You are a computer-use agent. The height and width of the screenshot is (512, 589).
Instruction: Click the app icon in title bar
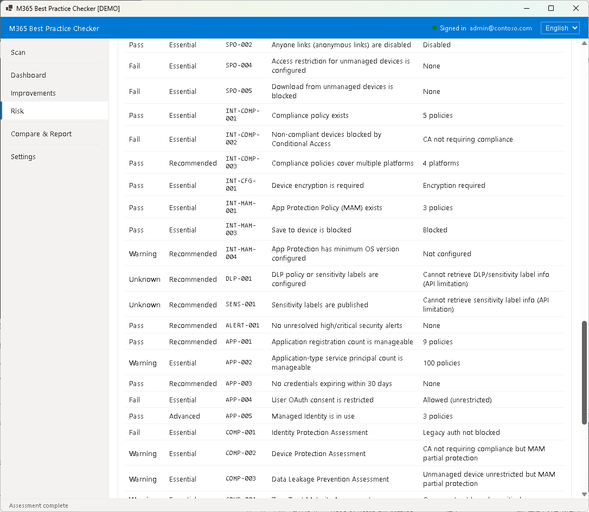point(9,9)
